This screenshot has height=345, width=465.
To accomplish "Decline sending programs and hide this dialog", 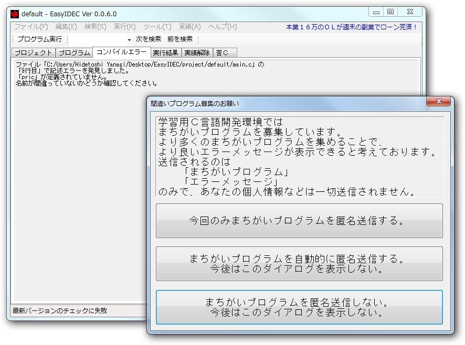I will click(299, 306).
